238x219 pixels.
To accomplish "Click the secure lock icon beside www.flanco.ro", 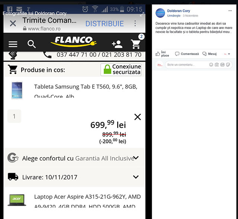I will (x=25, y=28).
